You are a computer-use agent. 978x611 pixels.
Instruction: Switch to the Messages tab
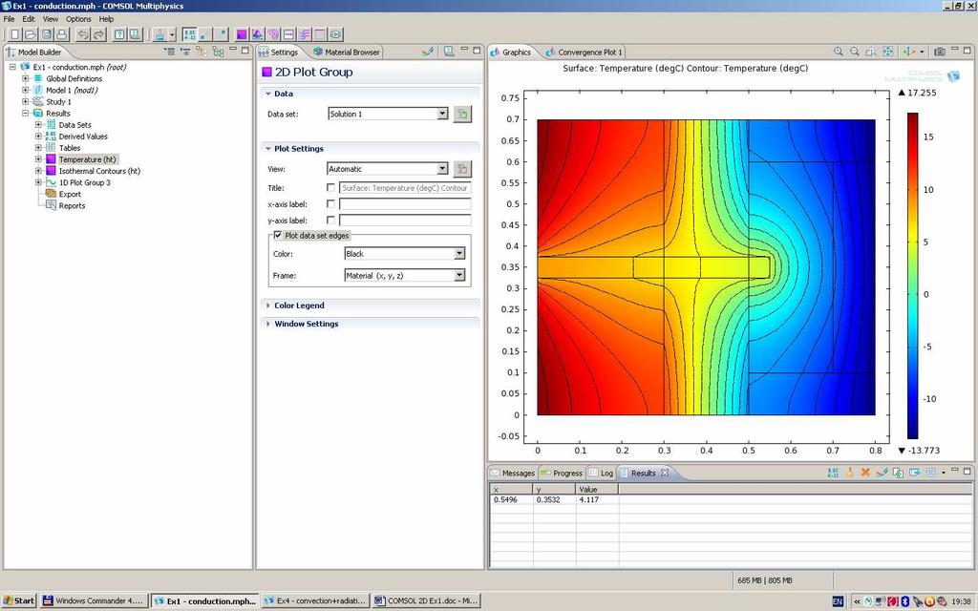pyautogui.click(x=513, y=474)
